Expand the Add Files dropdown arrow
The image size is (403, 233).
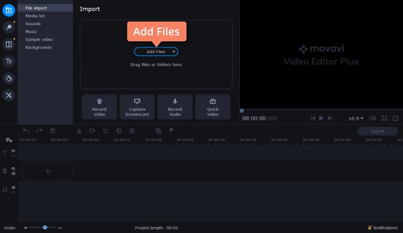click(174, 52)
